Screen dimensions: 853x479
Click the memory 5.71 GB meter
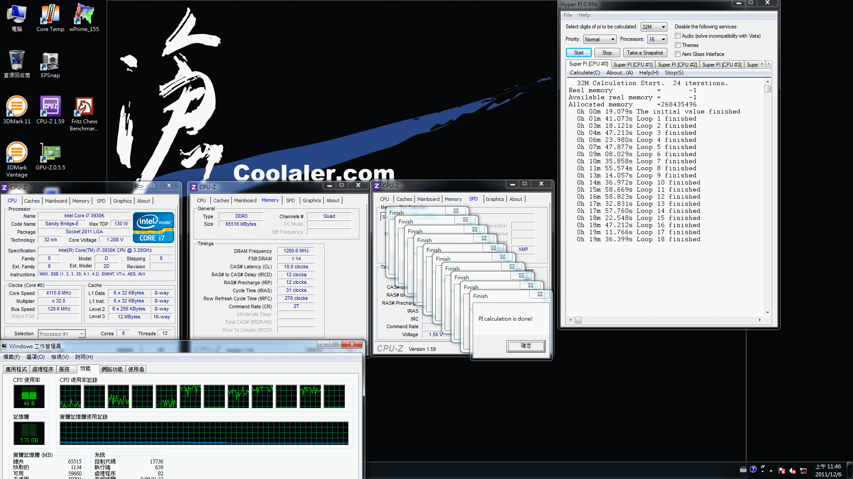point(29,433)
